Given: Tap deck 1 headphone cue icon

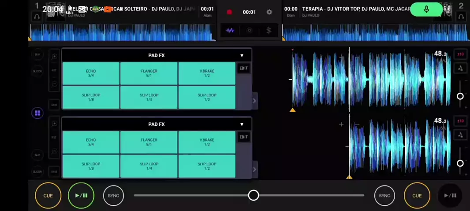Looking at the screenshot, I should click(37, 17).
